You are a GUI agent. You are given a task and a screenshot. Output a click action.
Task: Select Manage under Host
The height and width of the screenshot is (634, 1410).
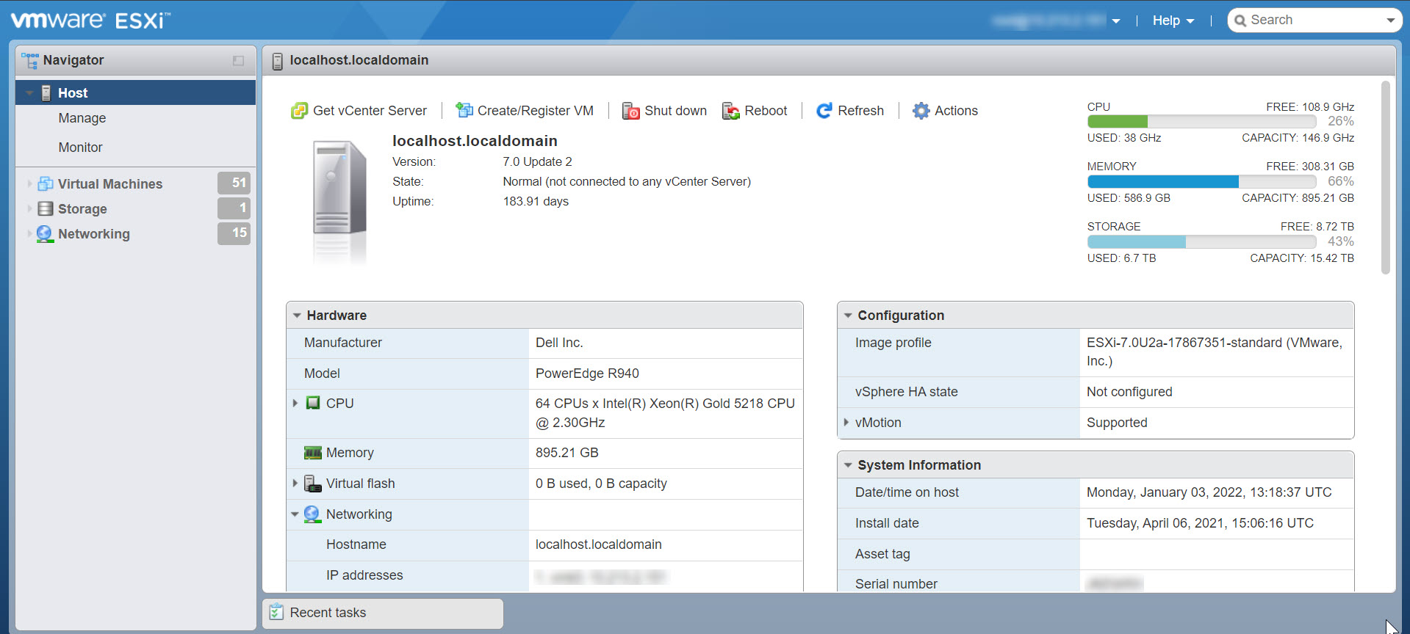[82, 118]
